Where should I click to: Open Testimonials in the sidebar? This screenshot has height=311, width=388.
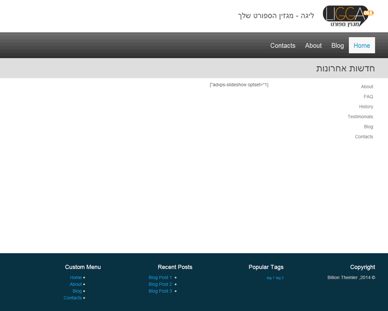pos(360,117)
